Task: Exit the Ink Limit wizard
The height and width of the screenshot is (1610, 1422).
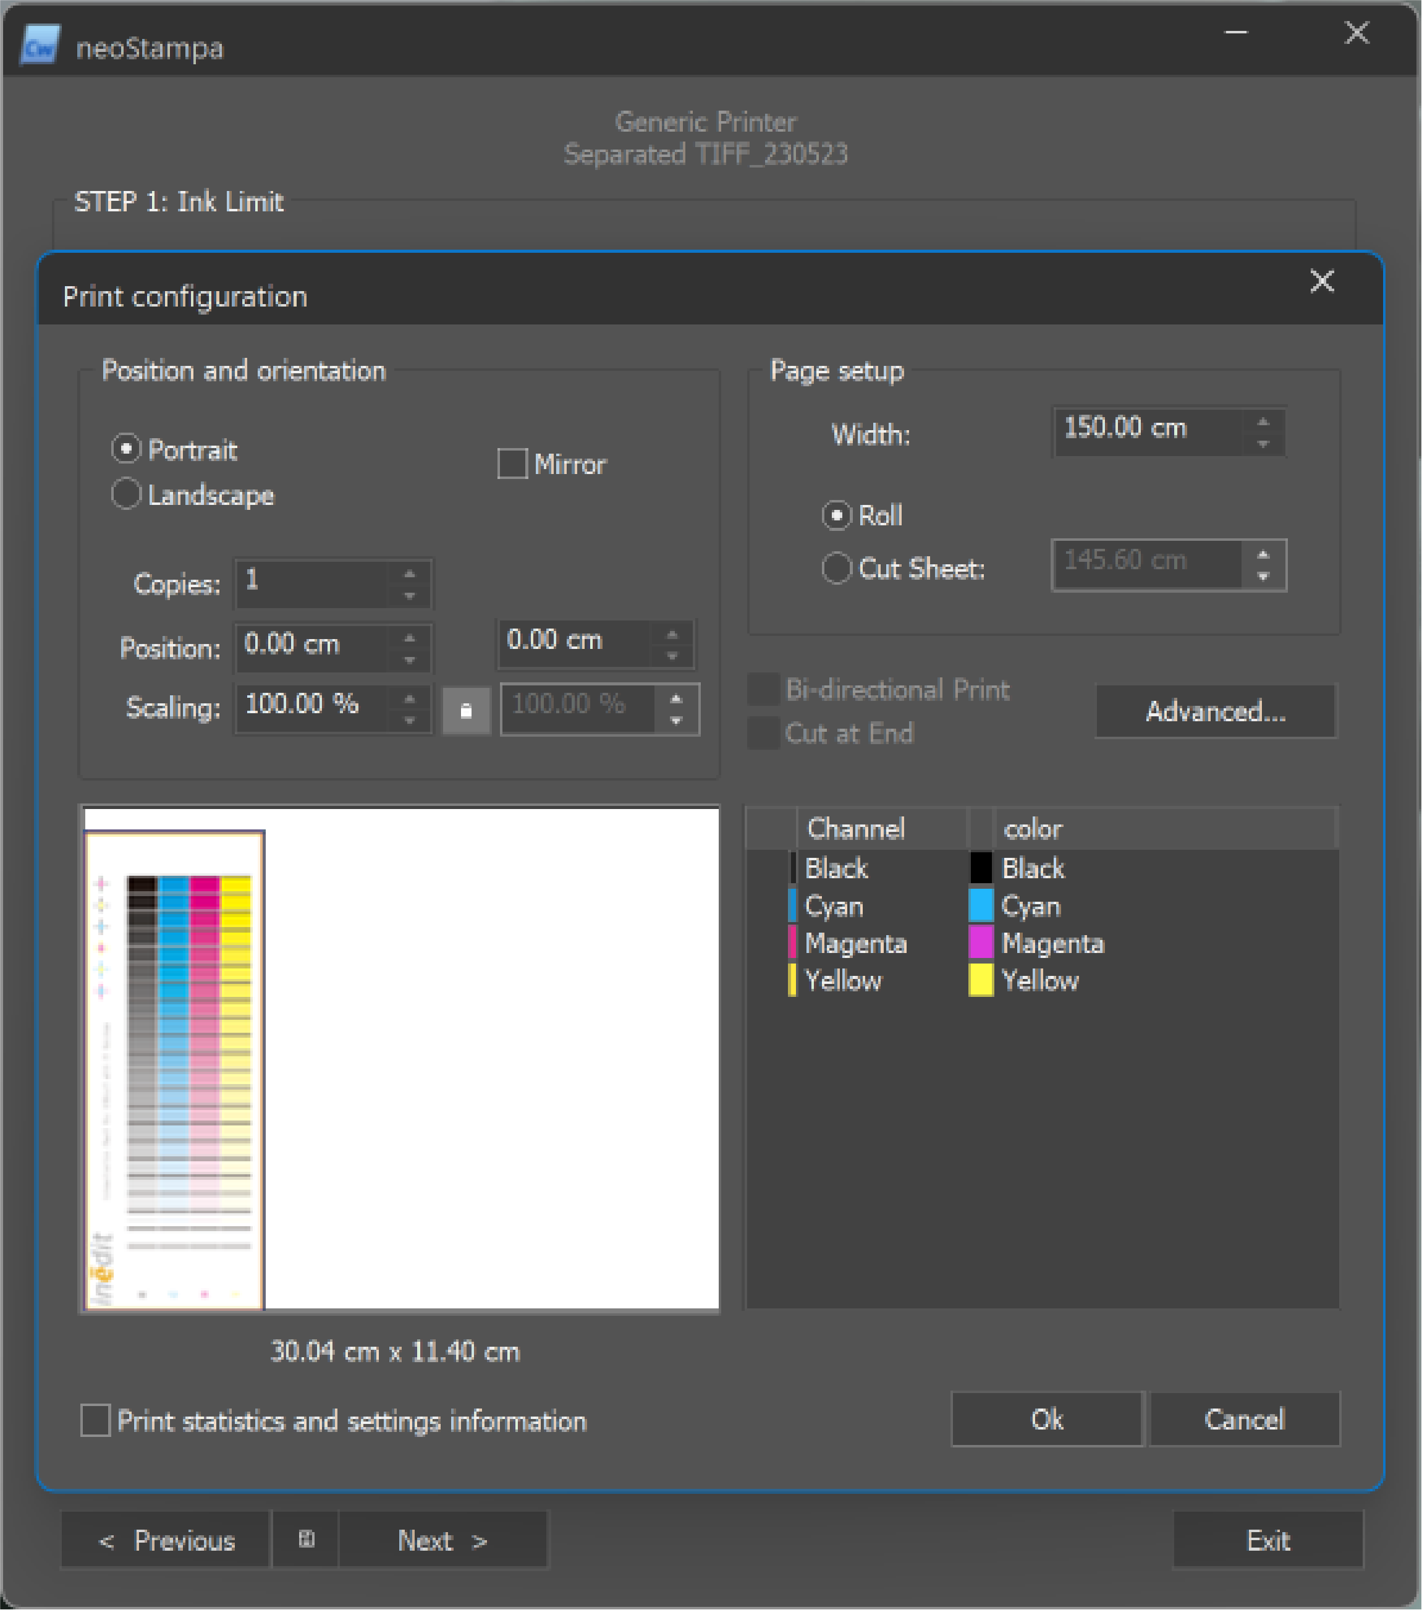Action: [1268, 1540]
